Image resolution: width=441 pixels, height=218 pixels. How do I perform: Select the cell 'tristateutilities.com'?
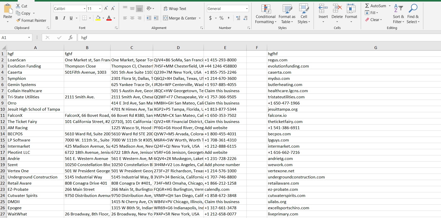[354, 97]
